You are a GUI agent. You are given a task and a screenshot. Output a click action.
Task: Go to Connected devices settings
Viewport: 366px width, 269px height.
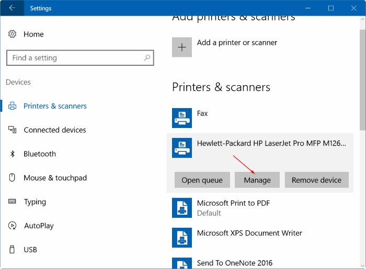tap(54, 130)
